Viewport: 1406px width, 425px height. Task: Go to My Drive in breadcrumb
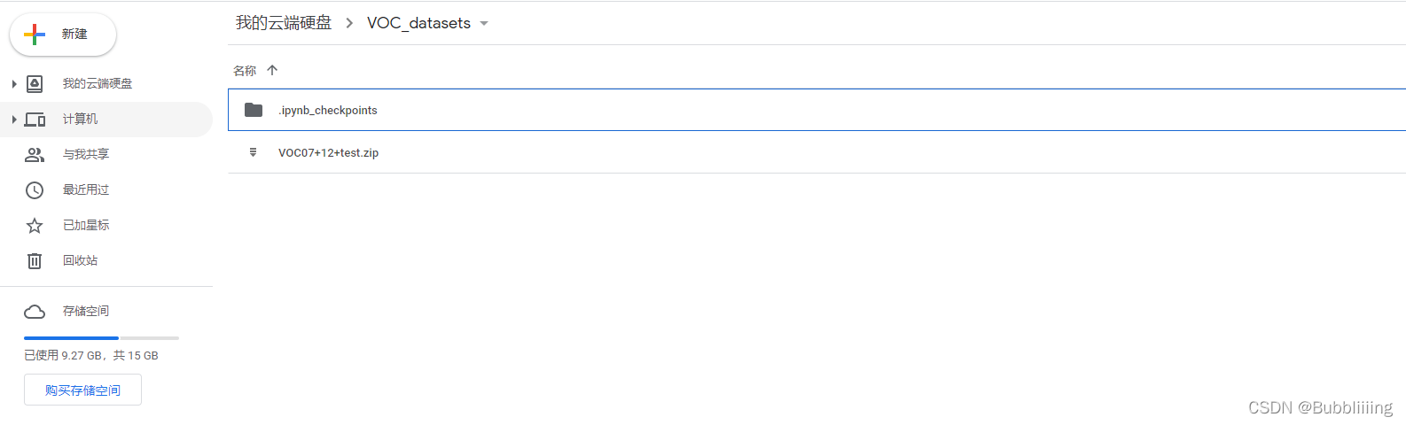point(284,23)
